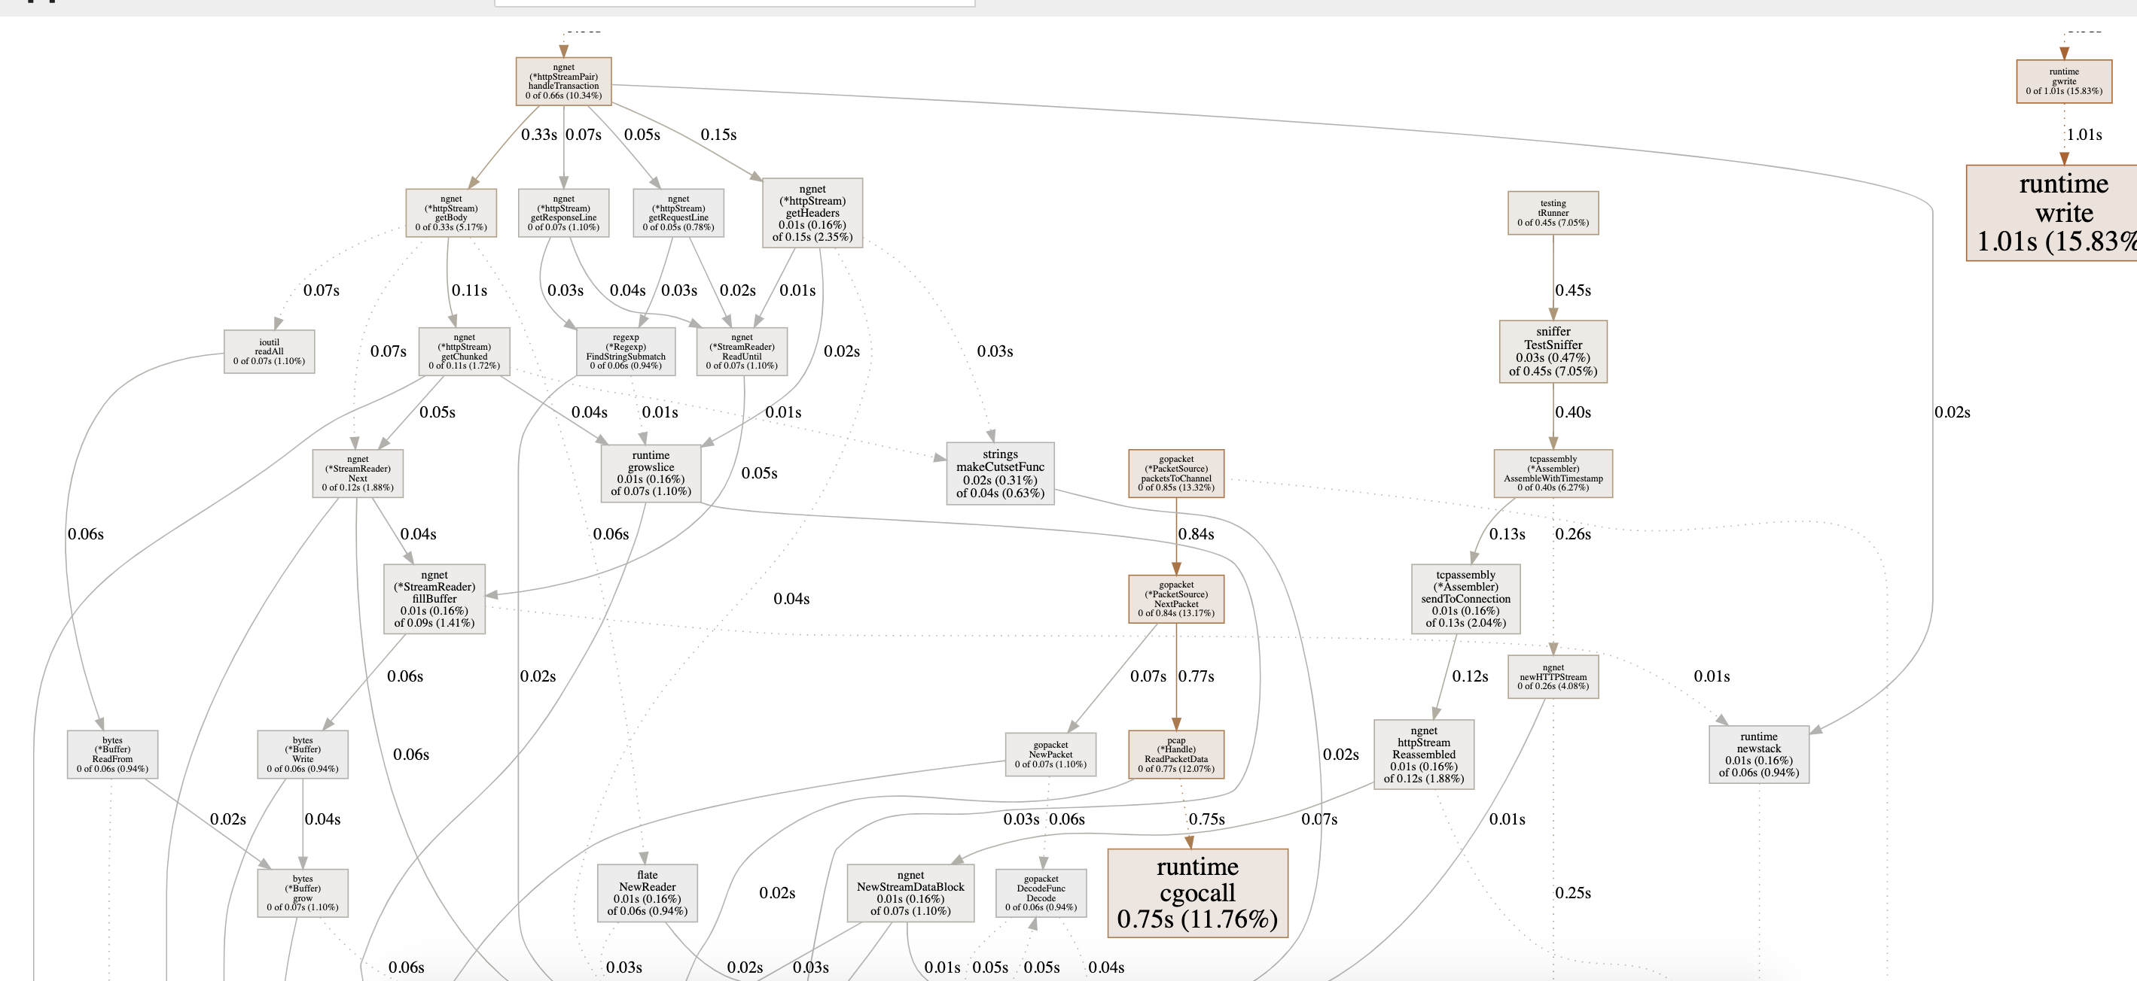The image size is (2137, 981).
Task: Click the 0.84s edge label under packetsToChannel
Action: [x=1197, y=534]
